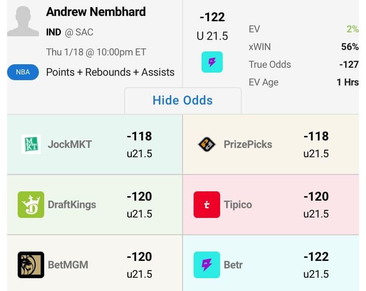Pick Betr -122 odds in grid
This screenshot has height=291, width=366.
point(316,256)
